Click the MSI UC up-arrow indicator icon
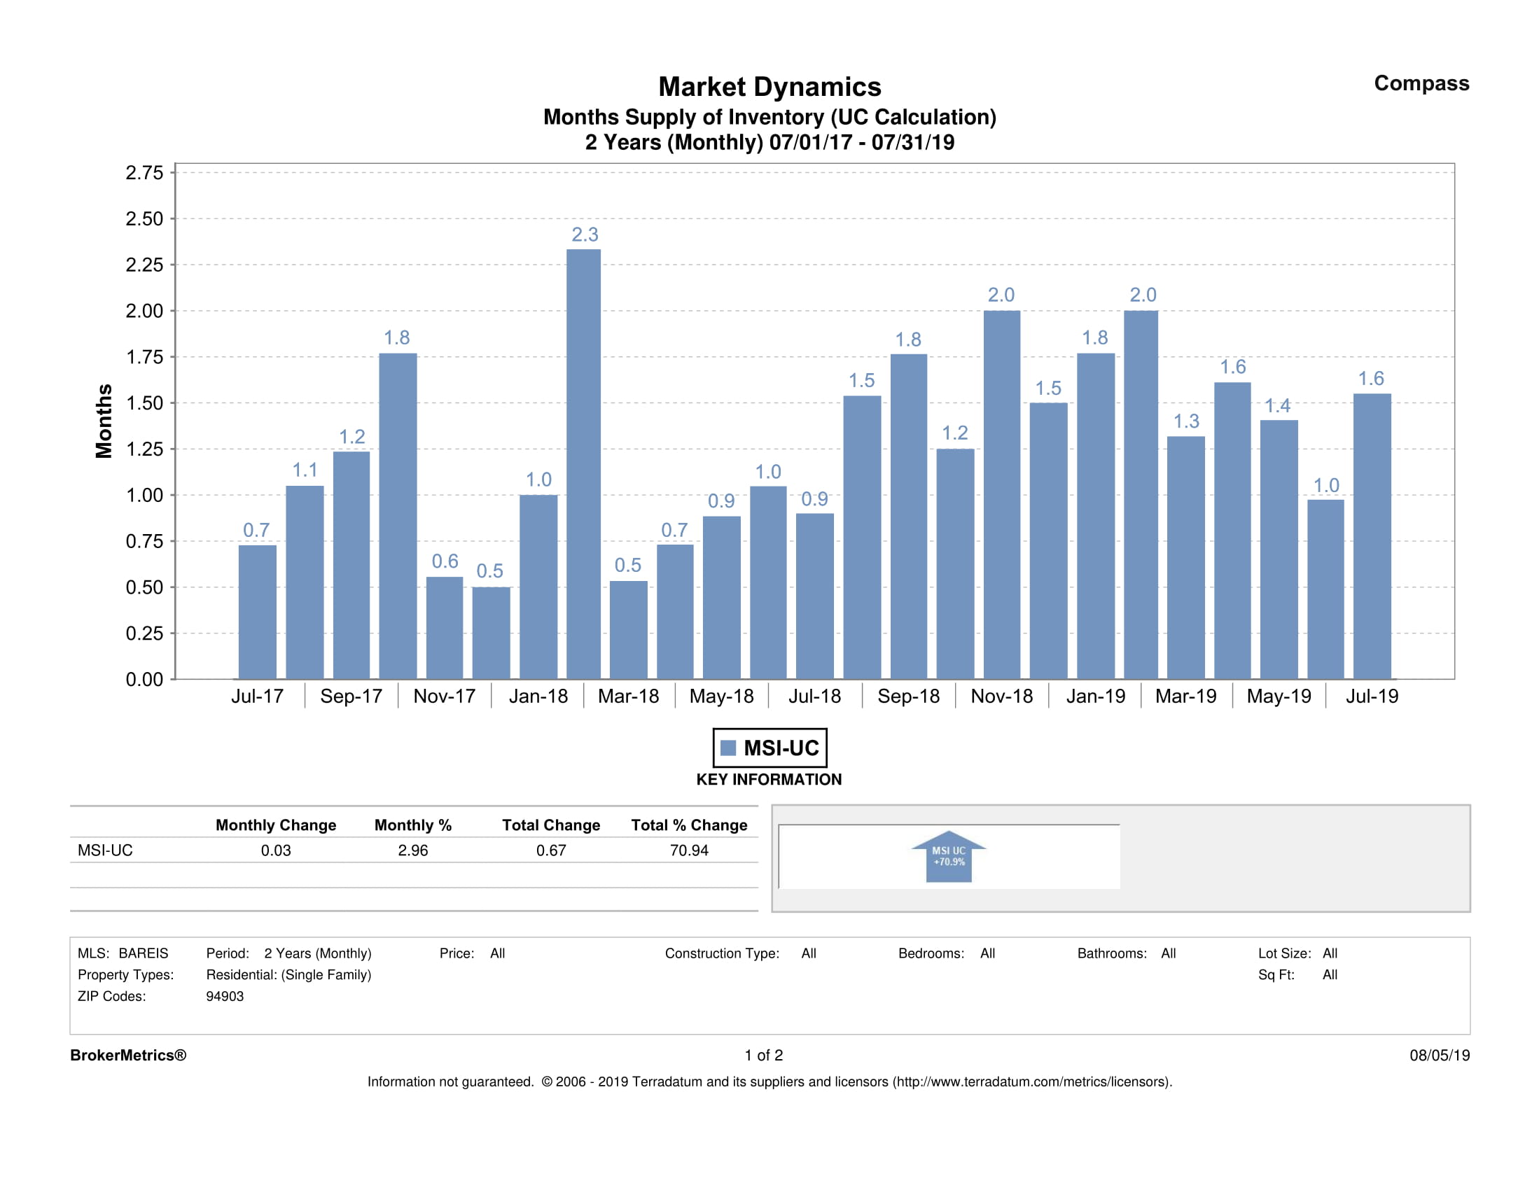Viewport: 1539px width, 1190px height. click(949, 857)
